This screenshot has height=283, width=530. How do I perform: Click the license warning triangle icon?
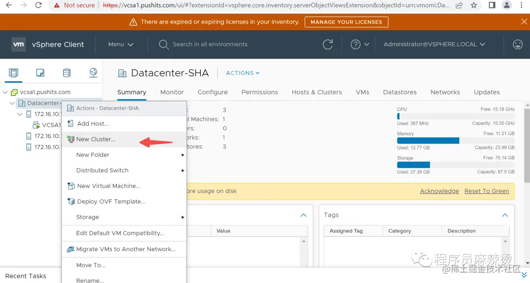point(133,22)
